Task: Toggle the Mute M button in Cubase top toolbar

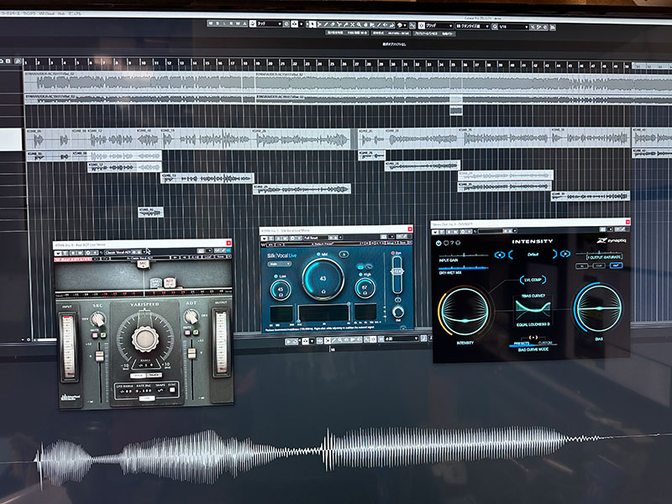Action: tap(212, 24)
